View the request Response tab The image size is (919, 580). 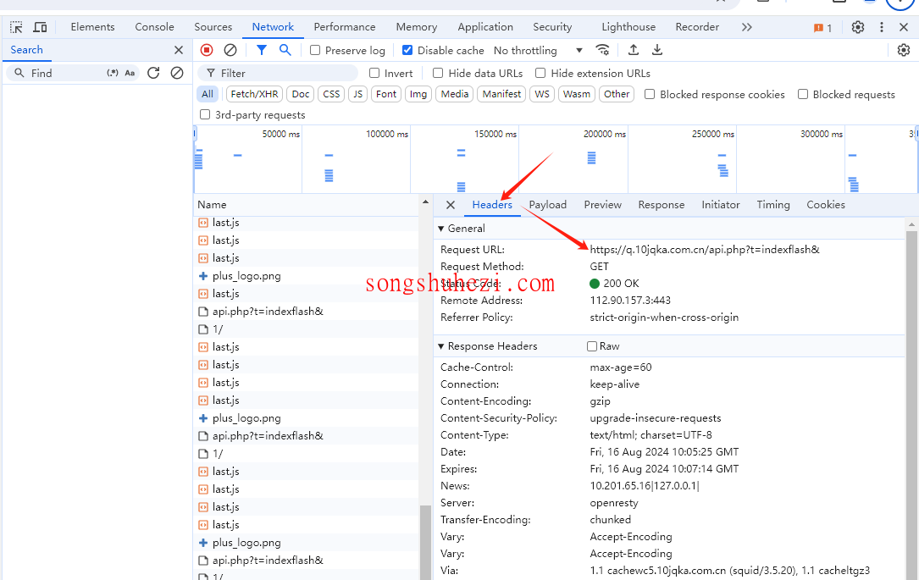[x=662, y=204]
